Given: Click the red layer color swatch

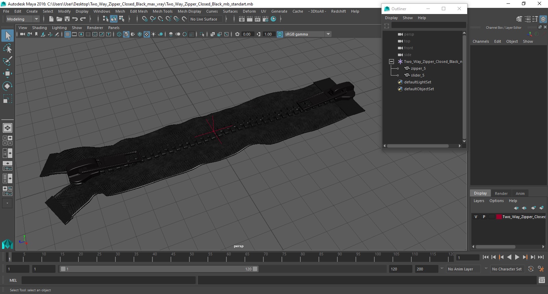Looking at the screenshot, I should [499, 217].
